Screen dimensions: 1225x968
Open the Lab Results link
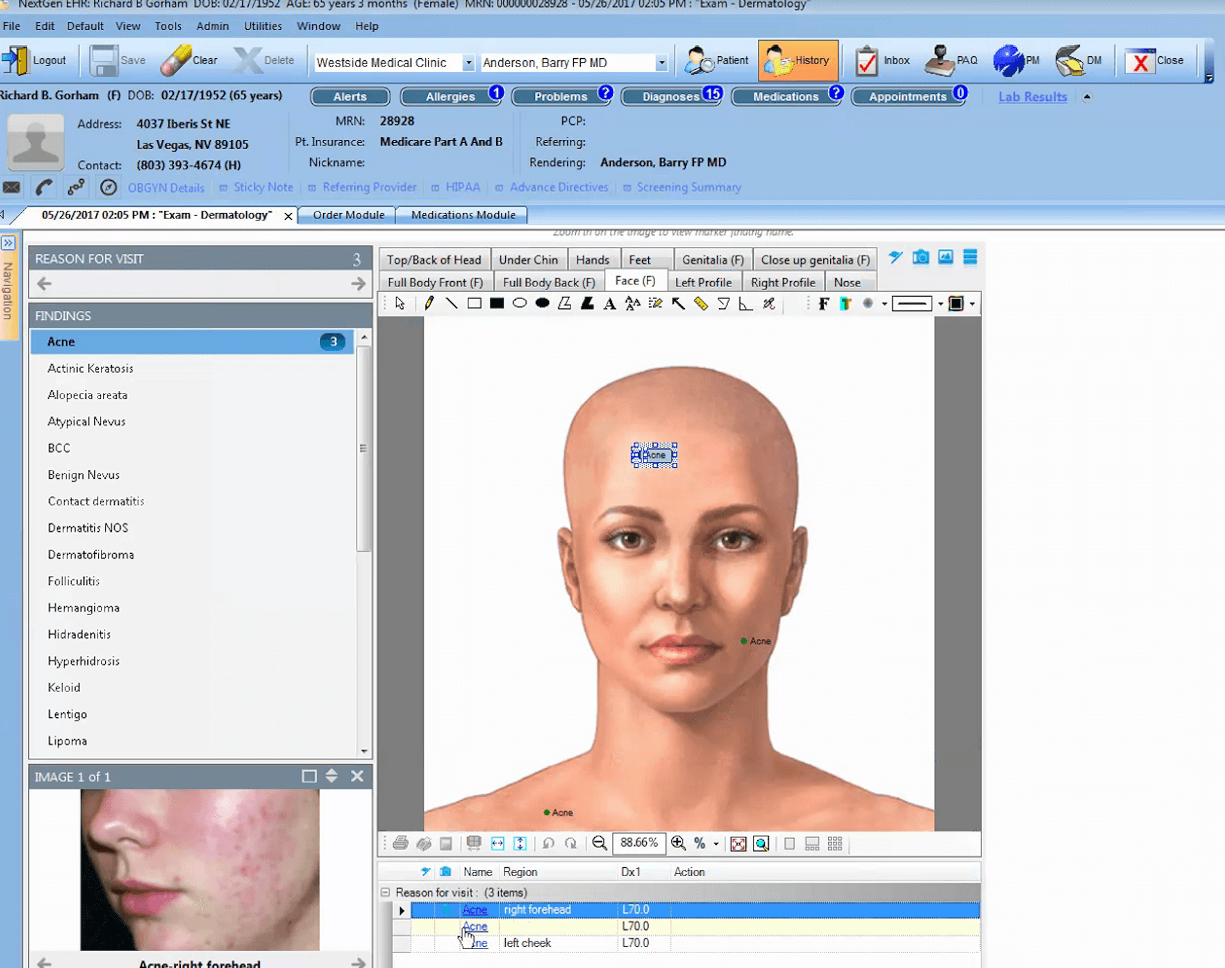coord(1032,96)
